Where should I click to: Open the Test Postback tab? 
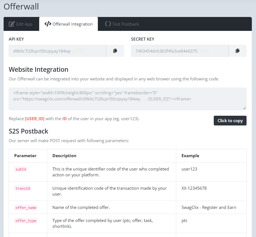coord(122,24)
